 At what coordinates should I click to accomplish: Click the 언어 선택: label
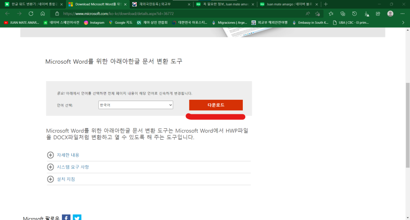65,105
